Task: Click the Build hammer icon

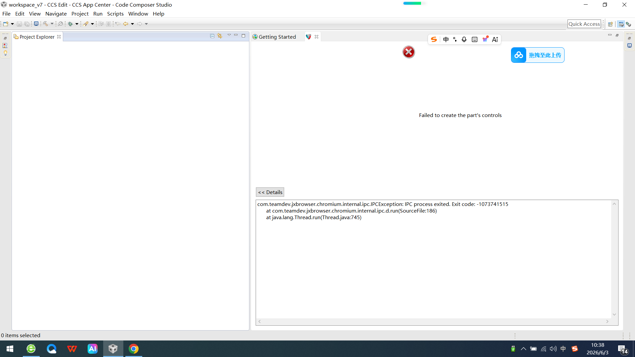Action: (45, 24)
